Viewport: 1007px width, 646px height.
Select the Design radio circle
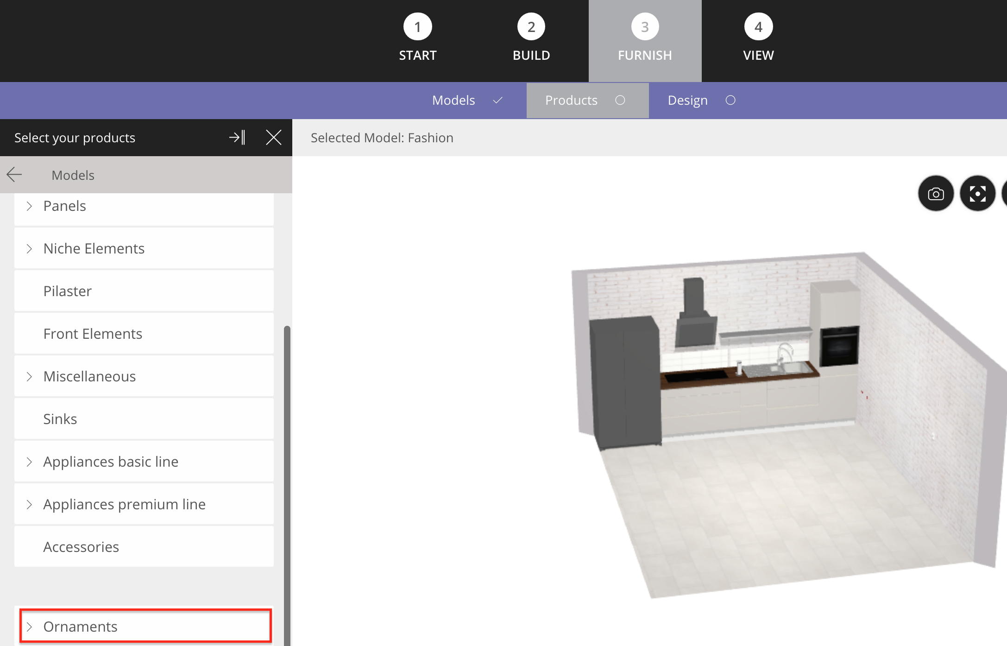click(730, 100)
